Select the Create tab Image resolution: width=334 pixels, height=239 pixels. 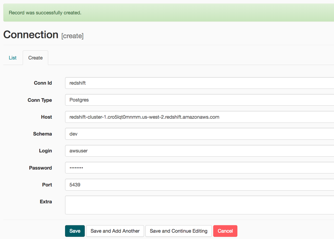[35, 58]
